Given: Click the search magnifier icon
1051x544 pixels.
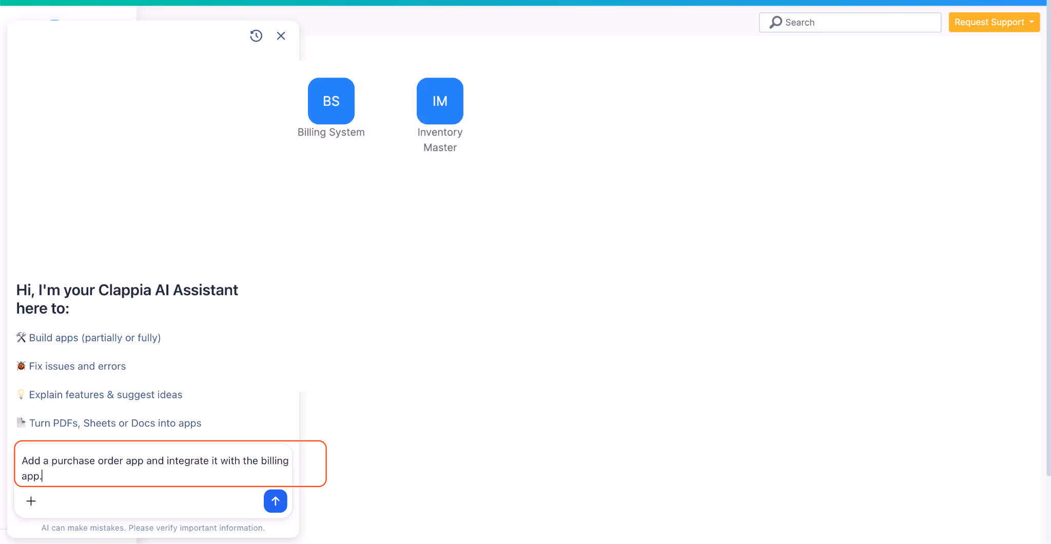Looking at the screenshot, I should pyautogui.click(x=775, y=22).
